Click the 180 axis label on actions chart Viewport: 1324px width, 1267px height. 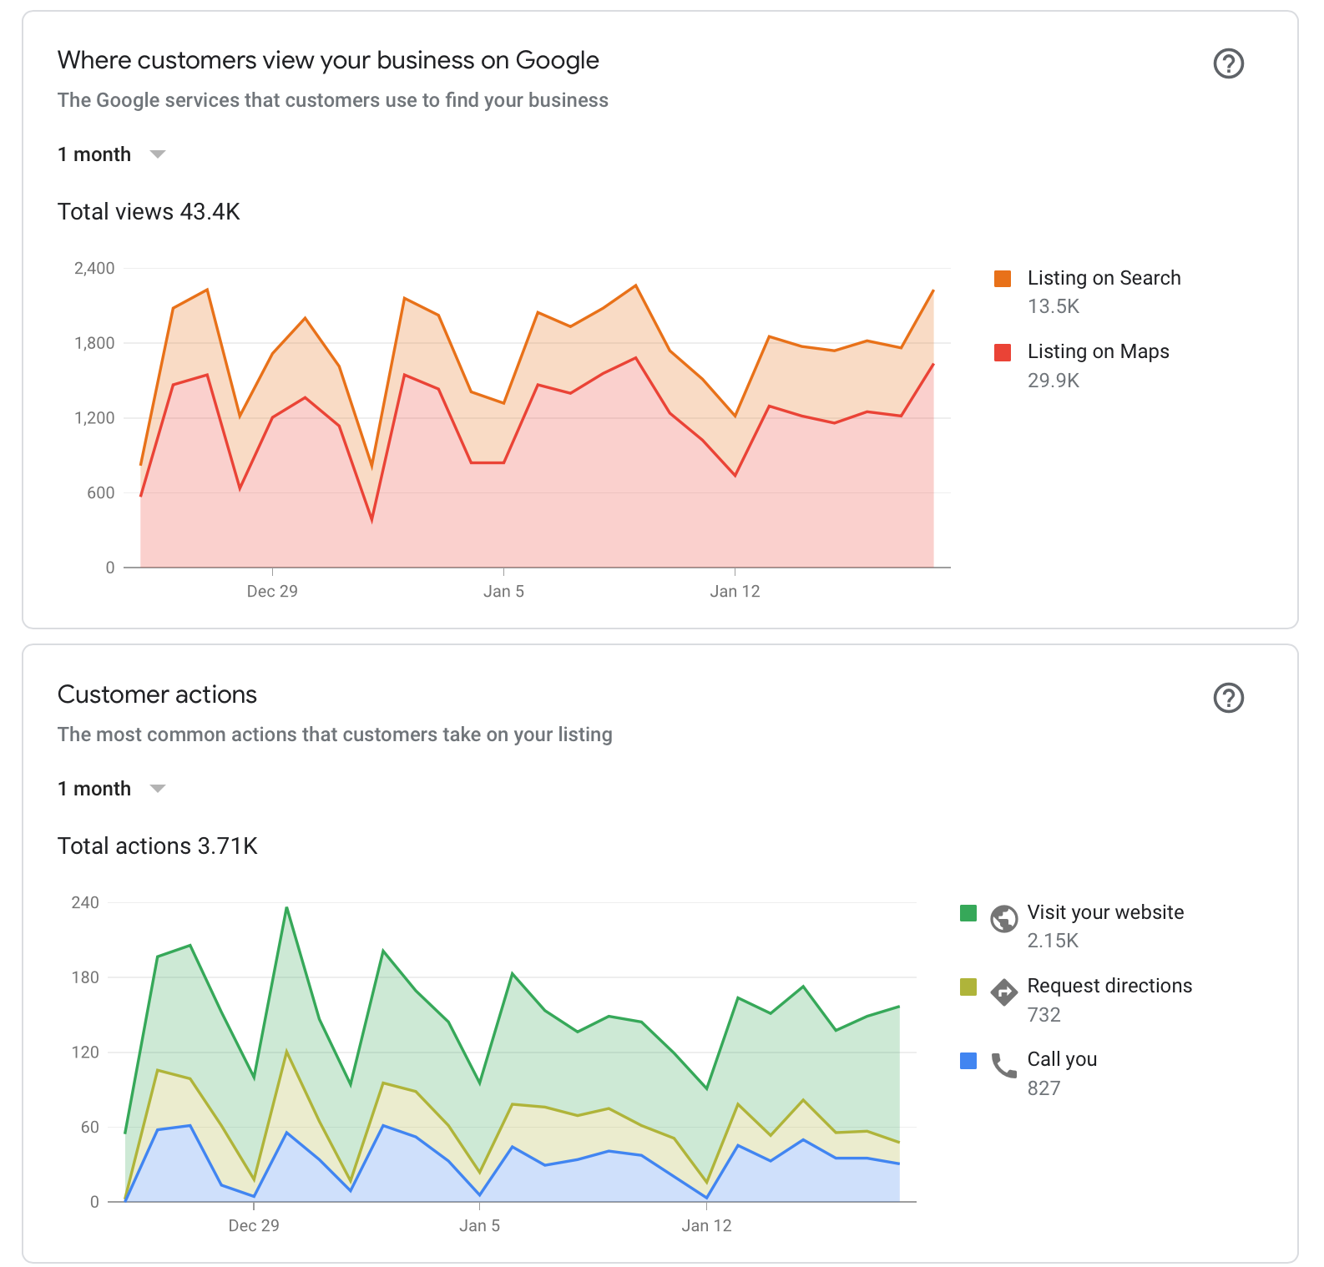pos(85,977)
